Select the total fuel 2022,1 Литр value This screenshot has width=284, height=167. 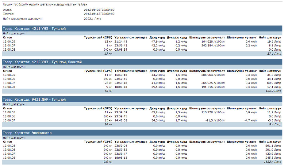tap(92, 19)
